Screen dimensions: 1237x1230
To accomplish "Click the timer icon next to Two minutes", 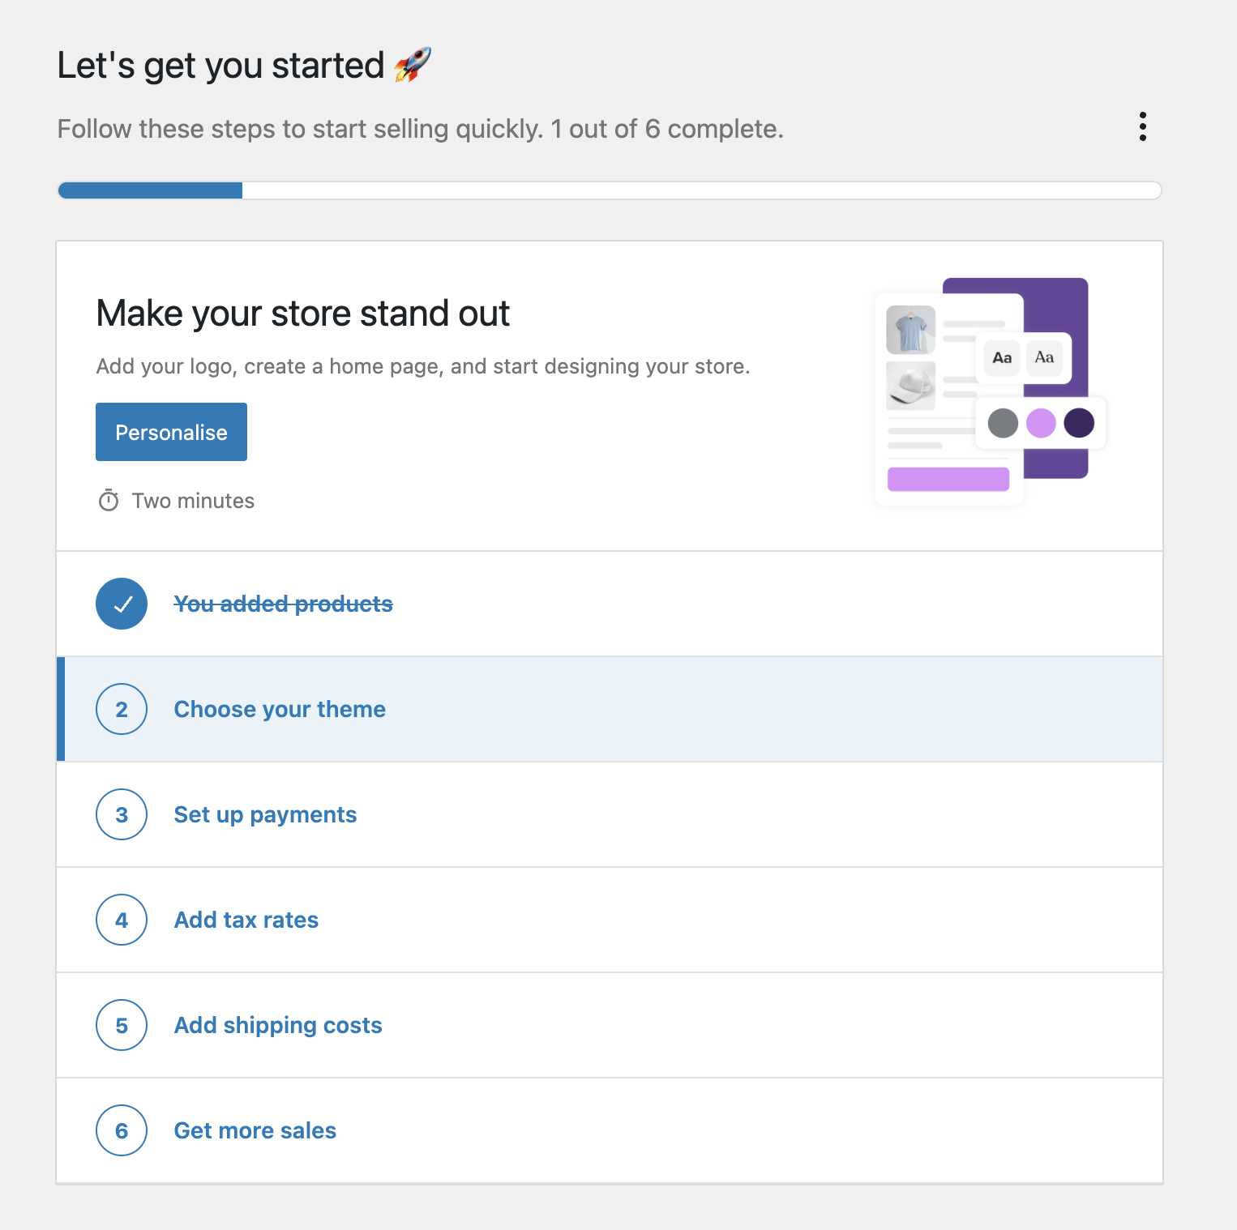I will pyautogui.click(x=110, y=500).
